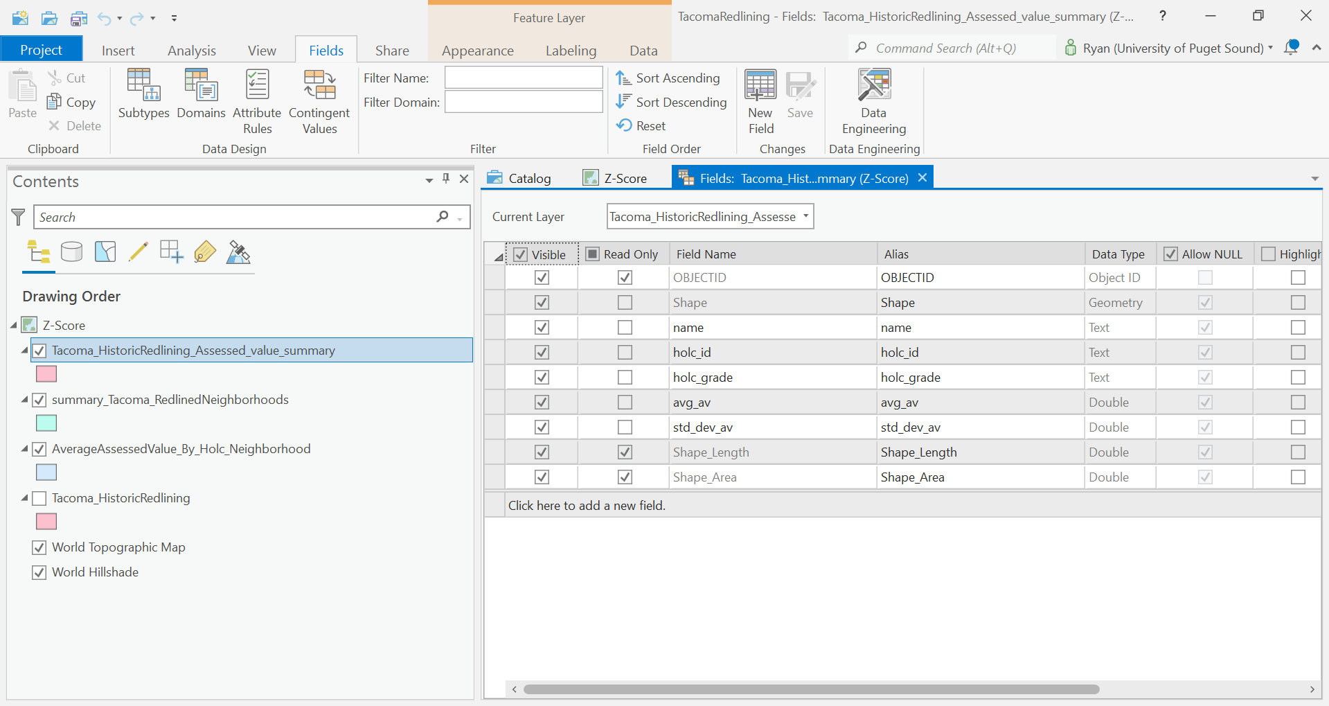1329x706 pixels.
Task: Open the notifications bell
Action: (x=1291, y=48)
